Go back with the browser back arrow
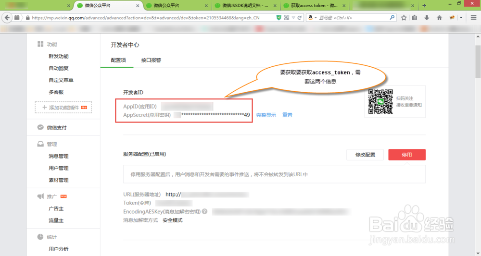The height and width of the screenshot is (256, 481). point(7,18)
